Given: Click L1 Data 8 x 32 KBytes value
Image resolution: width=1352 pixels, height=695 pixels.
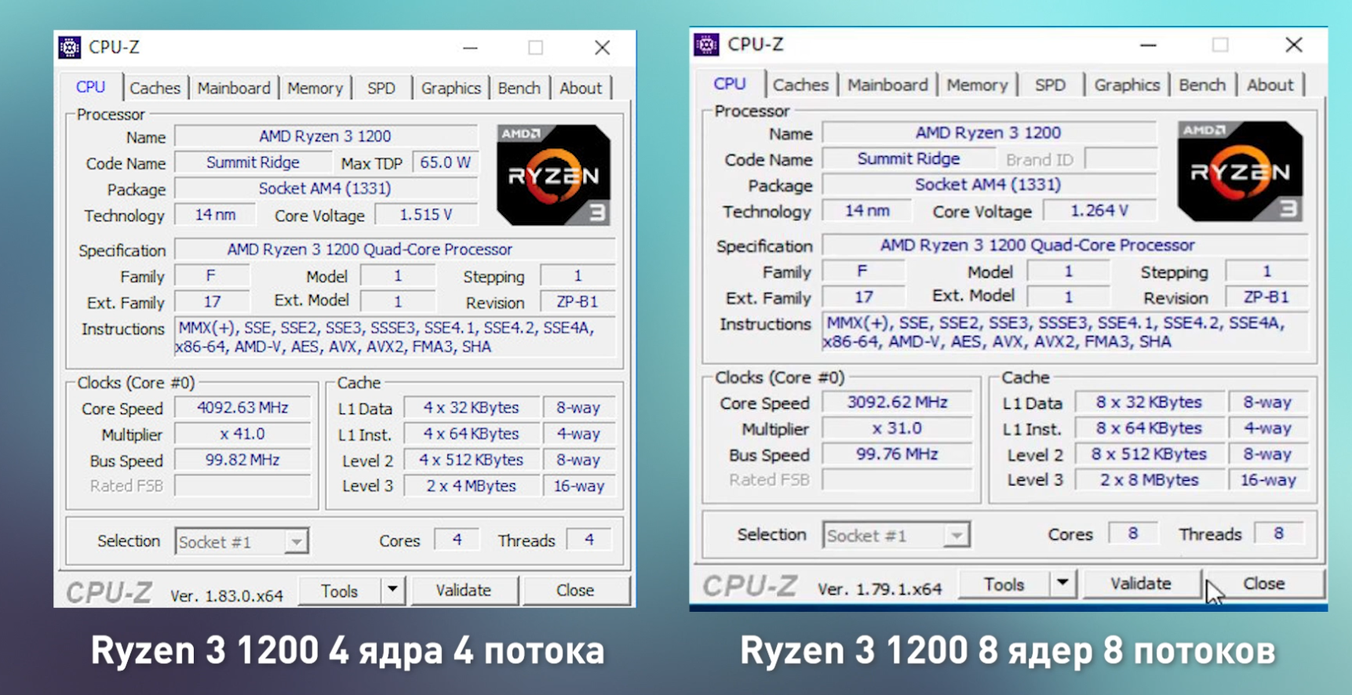Looking at the screenshot, I should point(1149,402).
